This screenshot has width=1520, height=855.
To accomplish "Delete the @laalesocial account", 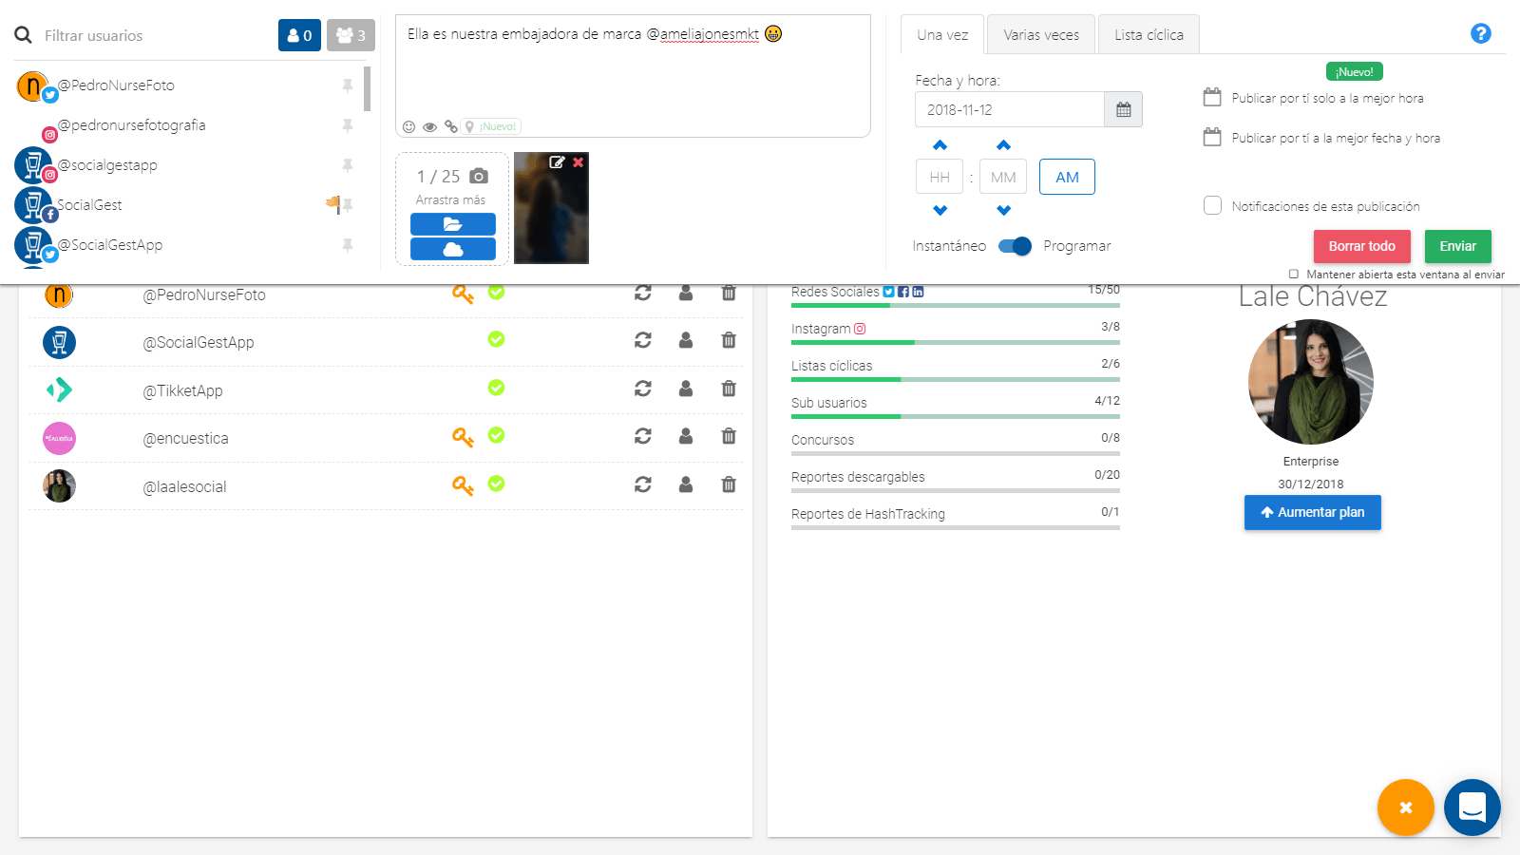I will tap(729, 484).
